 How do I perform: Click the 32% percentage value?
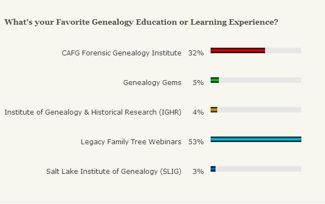click(196, 53)
